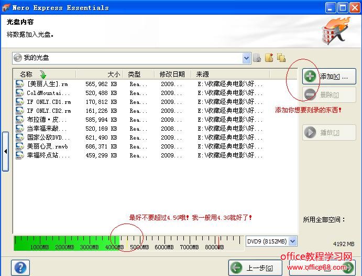Expand the left side panel arrow
This screenshot has width=362, height=276.
point(6,152)
